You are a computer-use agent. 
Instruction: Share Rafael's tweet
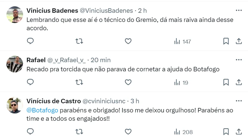[x=239, y=82]
